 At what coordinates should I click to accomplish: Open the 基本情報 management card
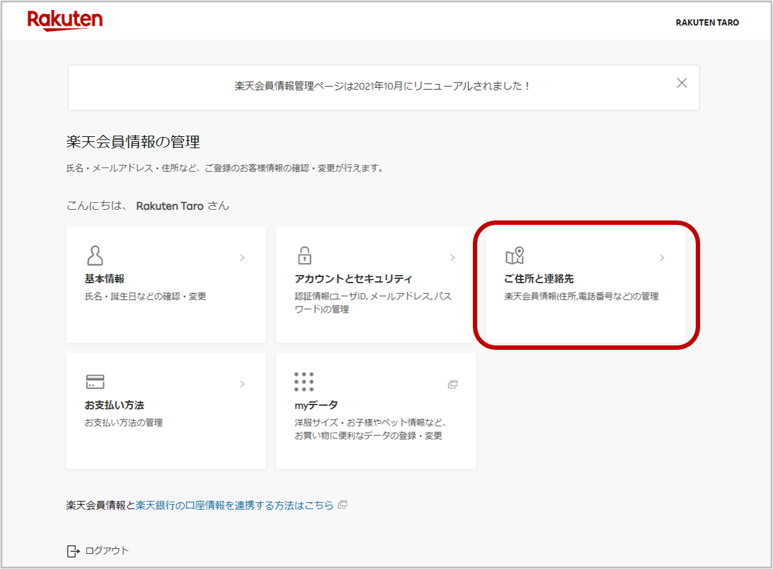pyautogui.click(x=166, y=284)
